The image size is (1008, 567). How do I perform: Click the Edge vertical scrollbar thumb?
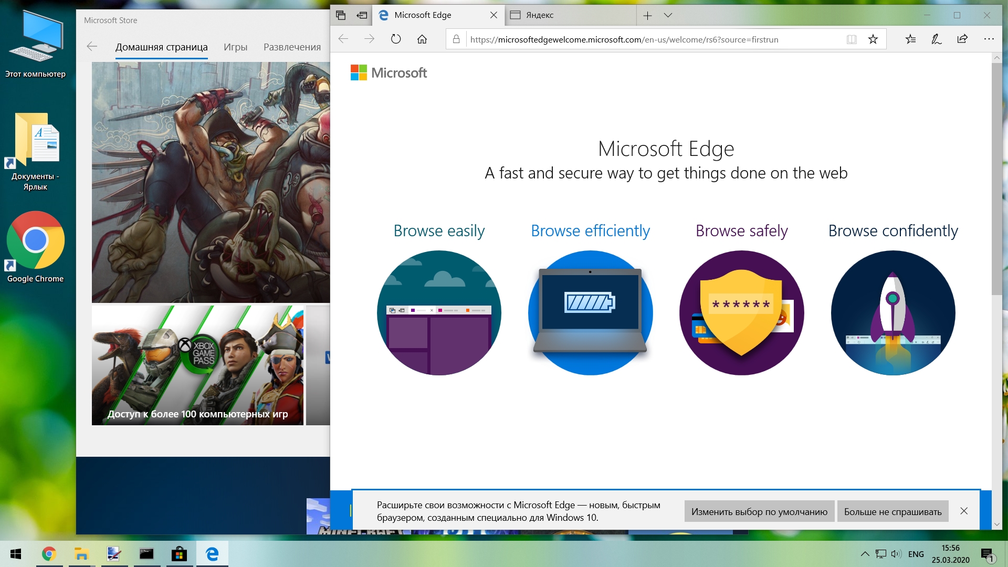996,178
